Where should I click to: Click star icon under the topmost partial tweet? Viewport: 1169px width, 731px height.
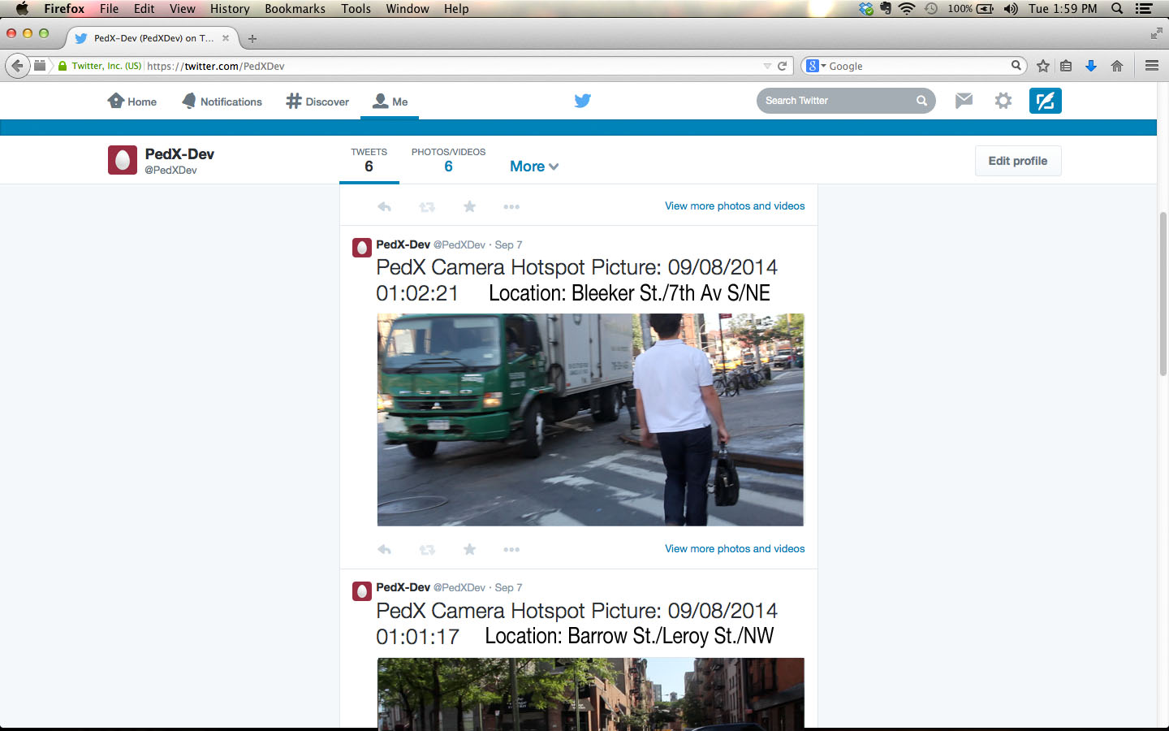469,207
